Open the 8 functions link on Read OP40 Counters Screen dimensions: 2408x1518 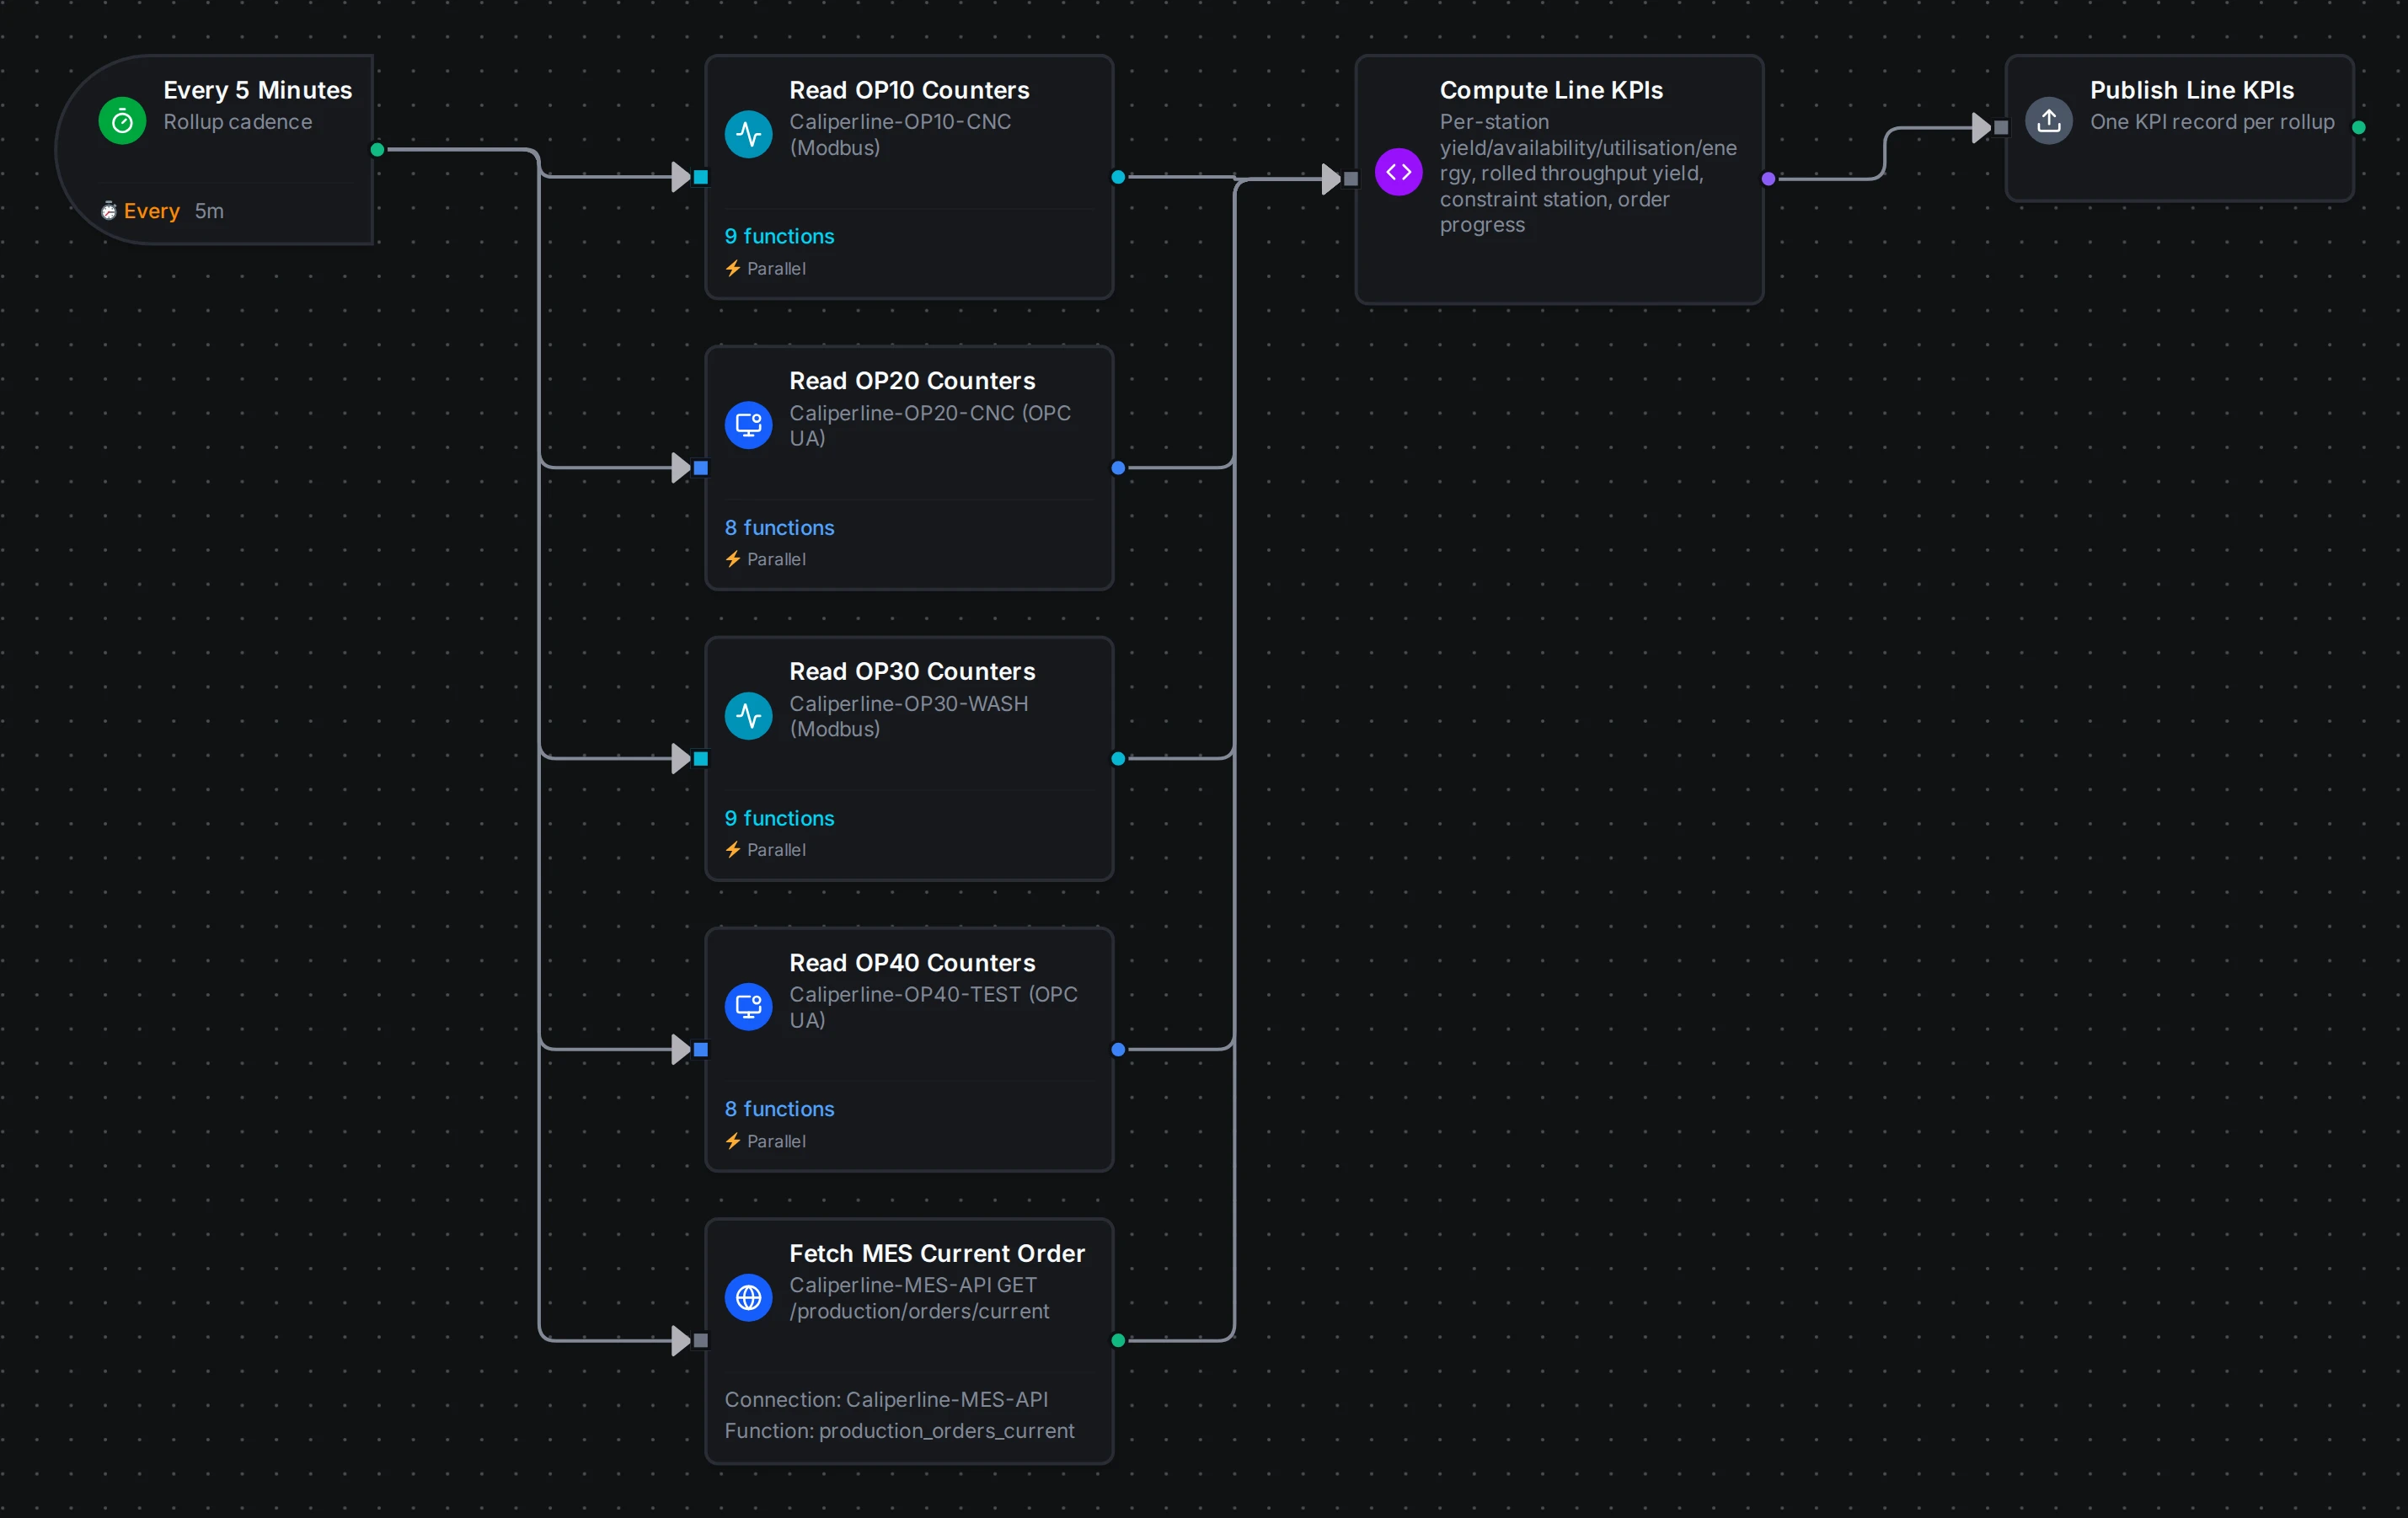[779, 1109]
